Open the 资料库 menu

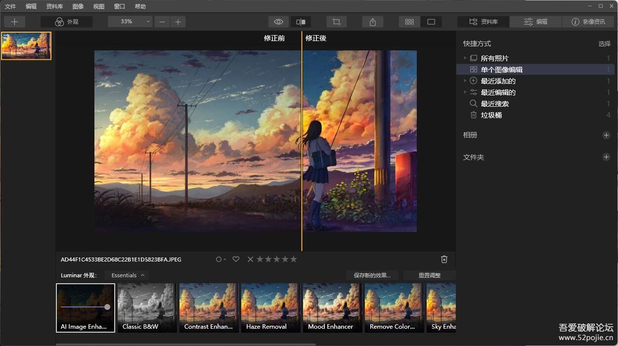pos(54,6)
